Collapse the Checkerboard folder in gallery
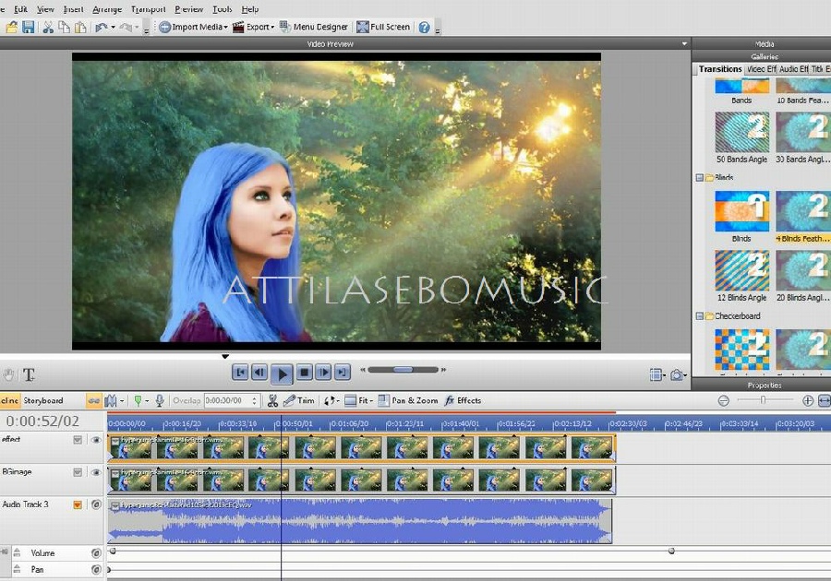 click(700, 316)
